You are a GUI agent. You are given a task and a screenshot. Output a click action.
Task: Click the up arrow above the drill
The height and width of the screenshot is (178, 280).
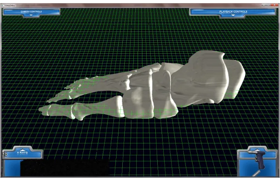pyautogui.click(x=257, y=150)
